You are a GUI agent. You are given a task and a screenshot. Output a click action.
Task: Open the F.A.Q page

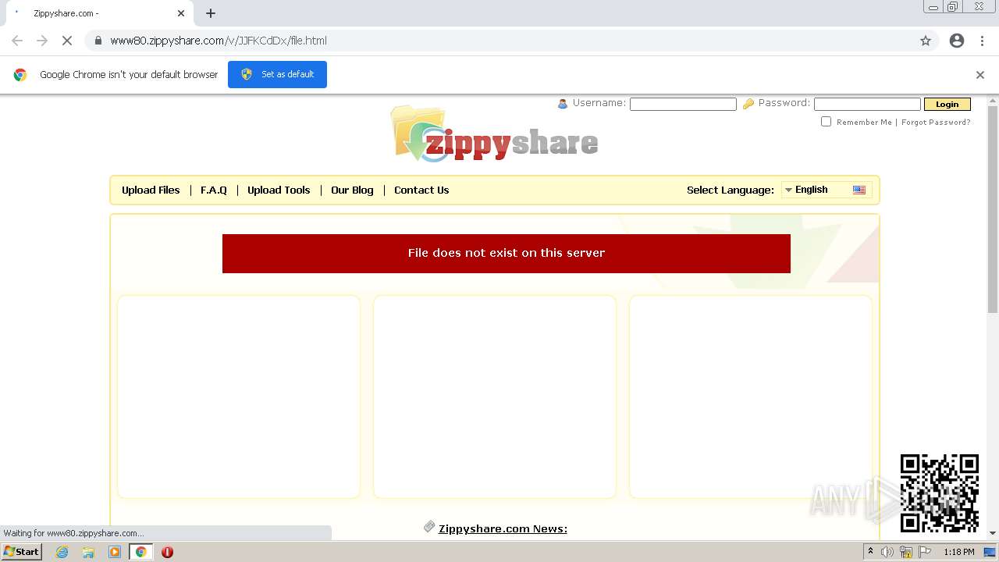[x=214, y=190]
